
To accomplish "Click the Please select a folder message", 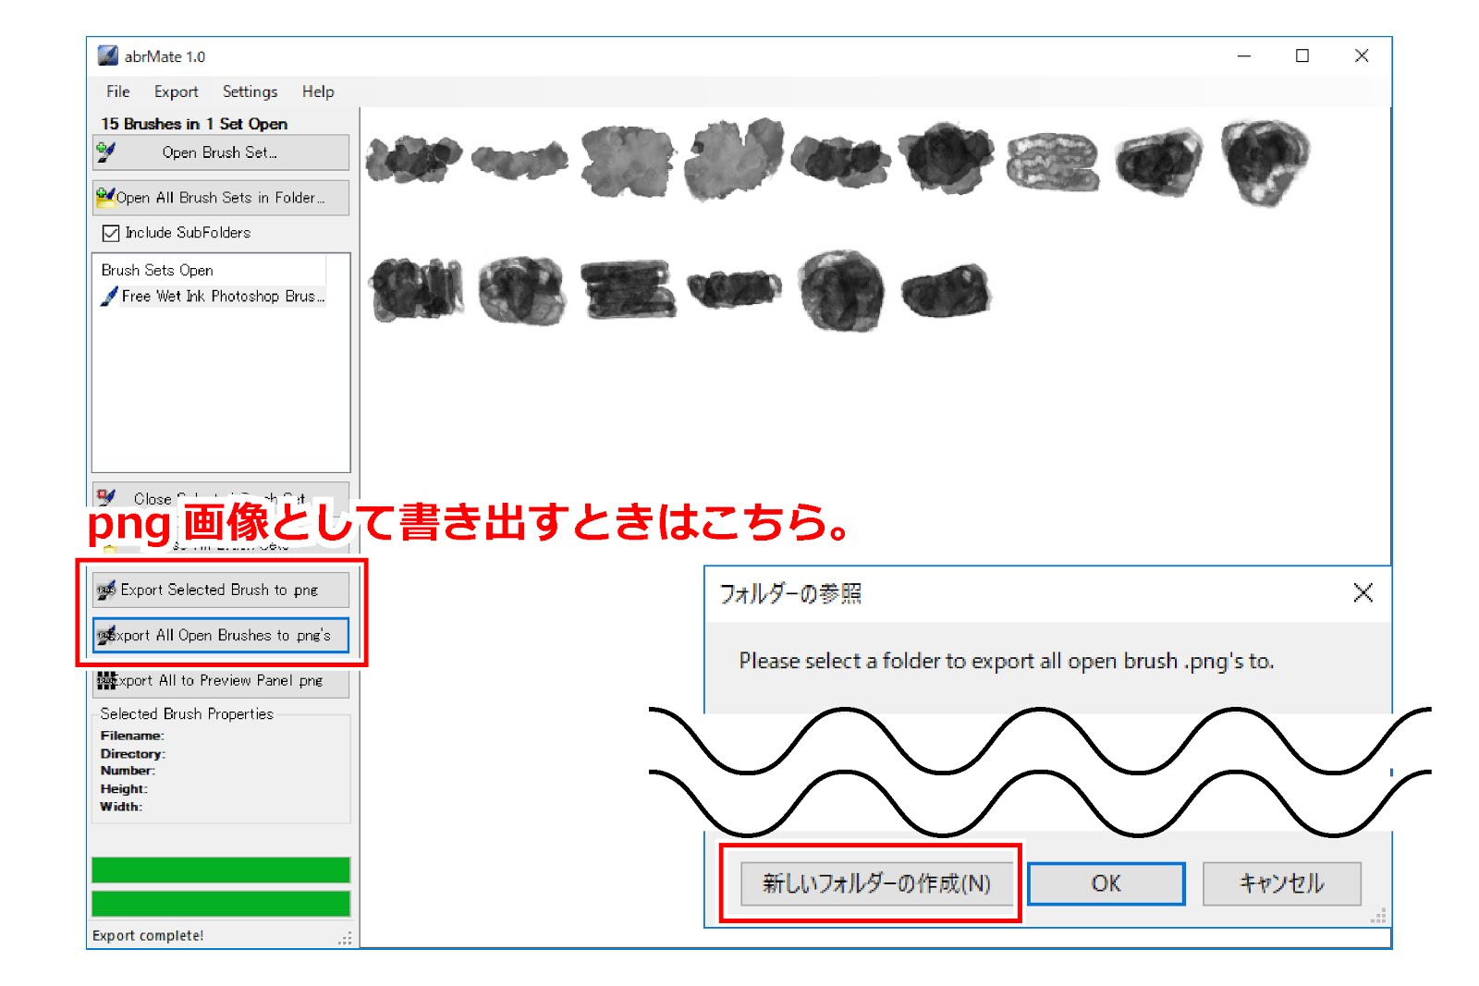I will tap(1007, 662).
